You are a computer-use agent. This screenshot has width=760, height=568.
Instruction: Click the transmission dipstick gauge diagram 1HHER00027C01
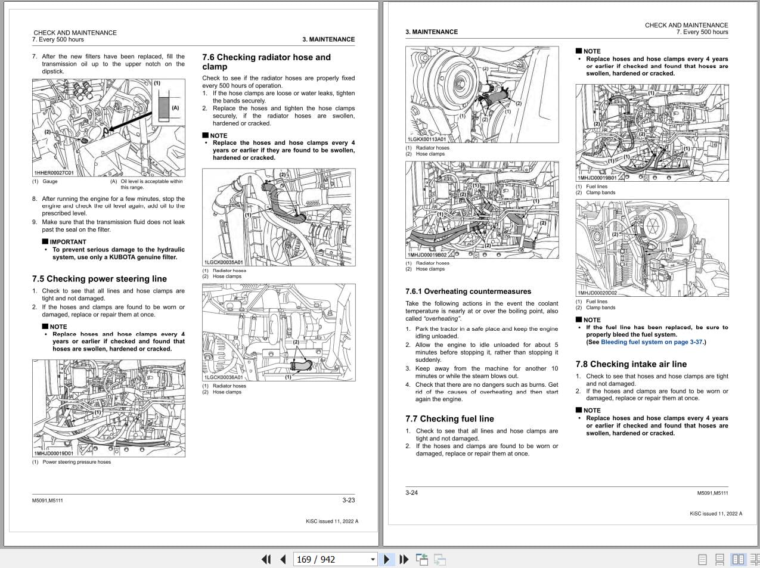click(x=108, y=128)
